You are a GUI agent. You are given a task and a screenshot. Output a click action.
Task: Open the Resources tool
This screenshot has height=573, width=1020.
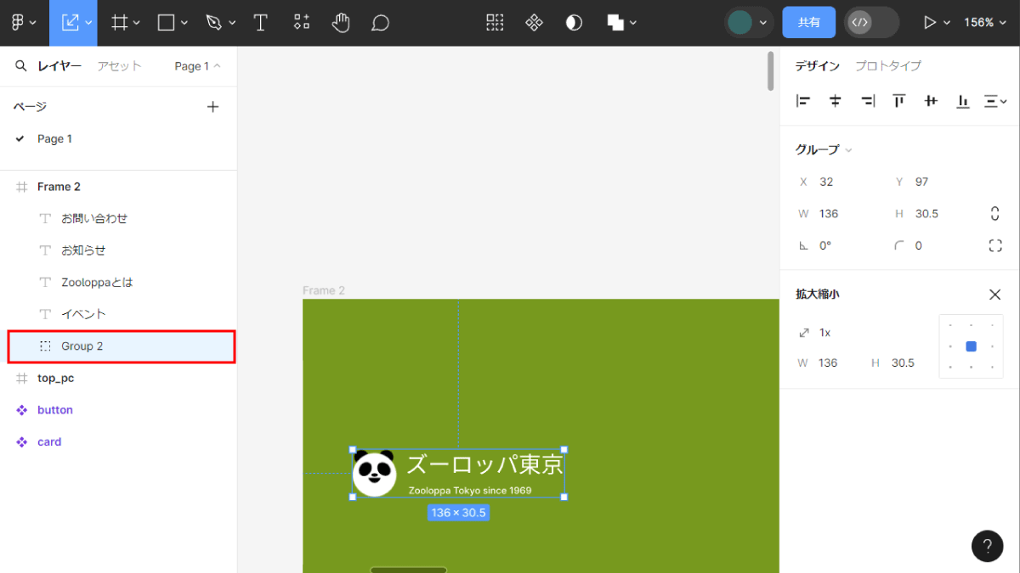point(302,23)
